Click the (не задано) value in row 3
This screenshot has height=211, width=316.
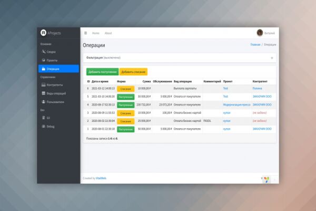click(260, 113)
